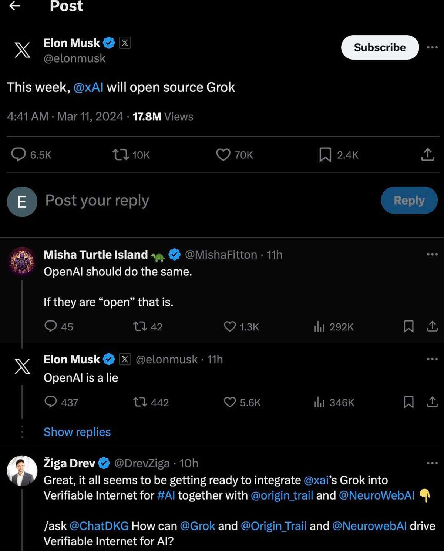Expand replies under 'OpenAI is a lie'
444x551 pixels.
(77, 432)
